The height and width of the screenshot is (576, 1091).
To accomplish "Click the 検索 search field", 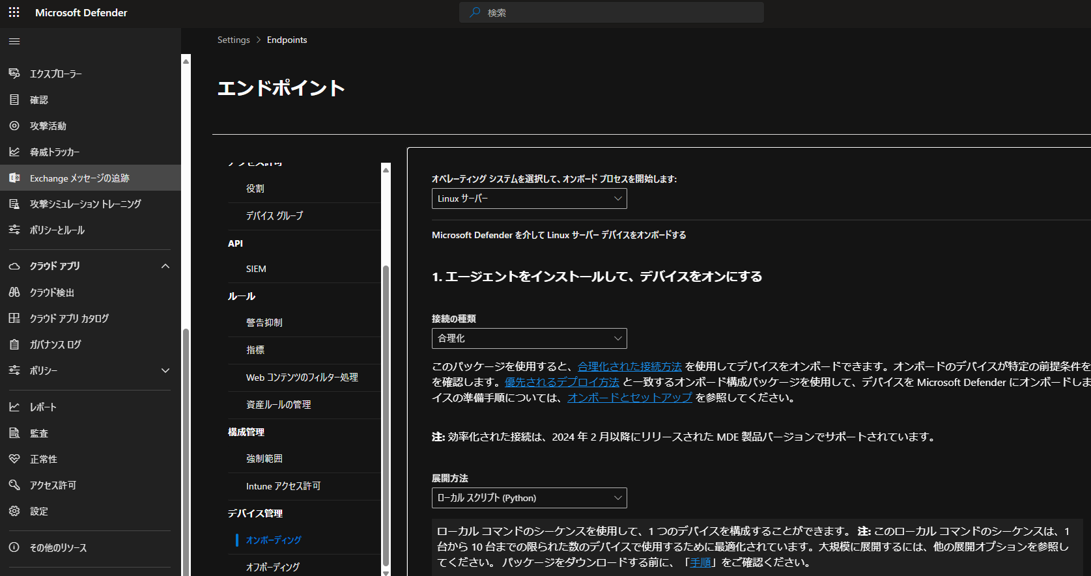I will pyautogui.click(x=612, y=12).
